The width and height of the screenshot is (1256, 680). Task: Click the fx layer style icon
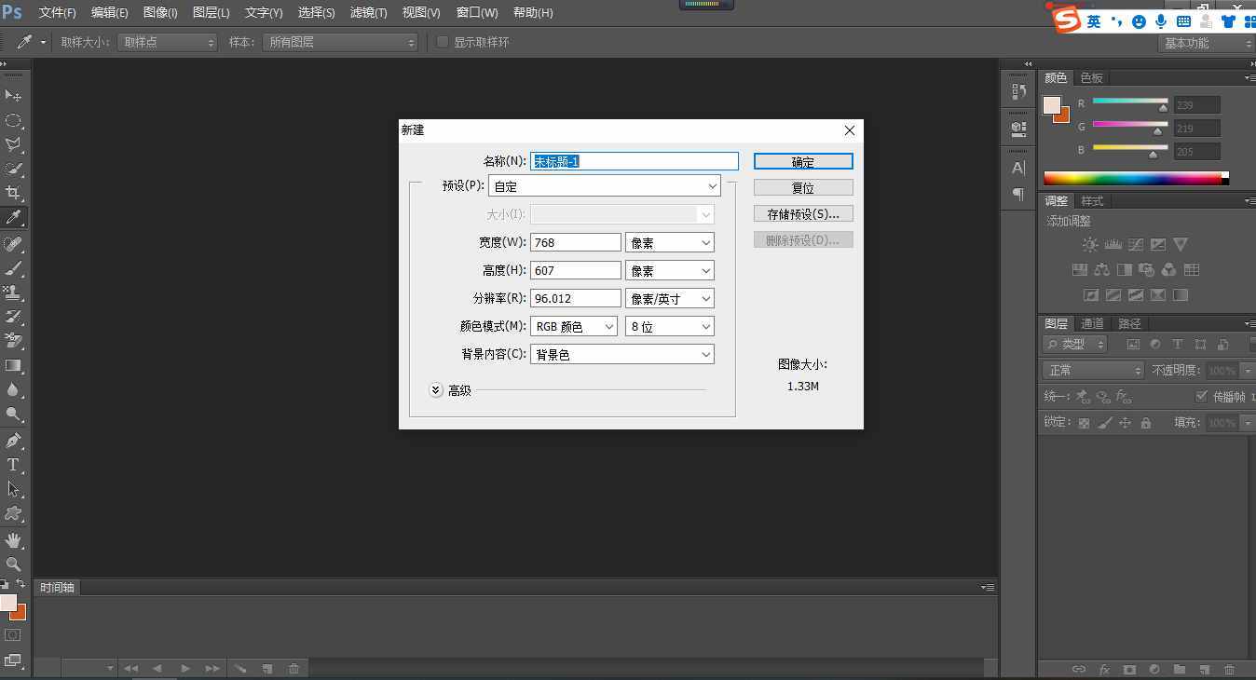tap(1104, 669)
